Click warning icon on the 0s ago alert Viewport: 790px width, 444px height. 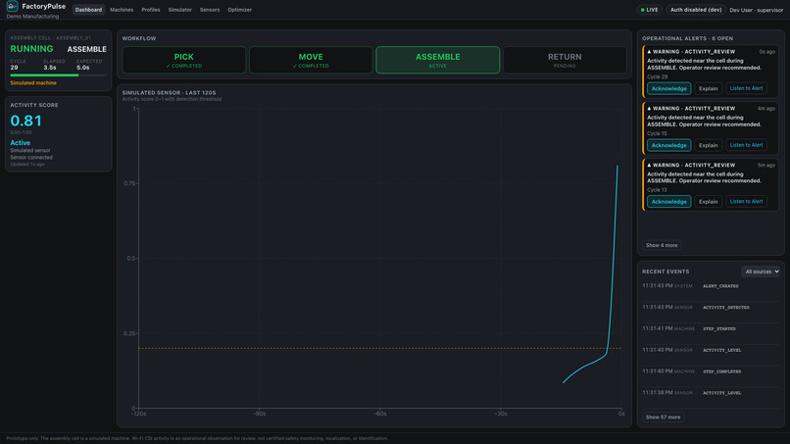click(x=649, y=51)
